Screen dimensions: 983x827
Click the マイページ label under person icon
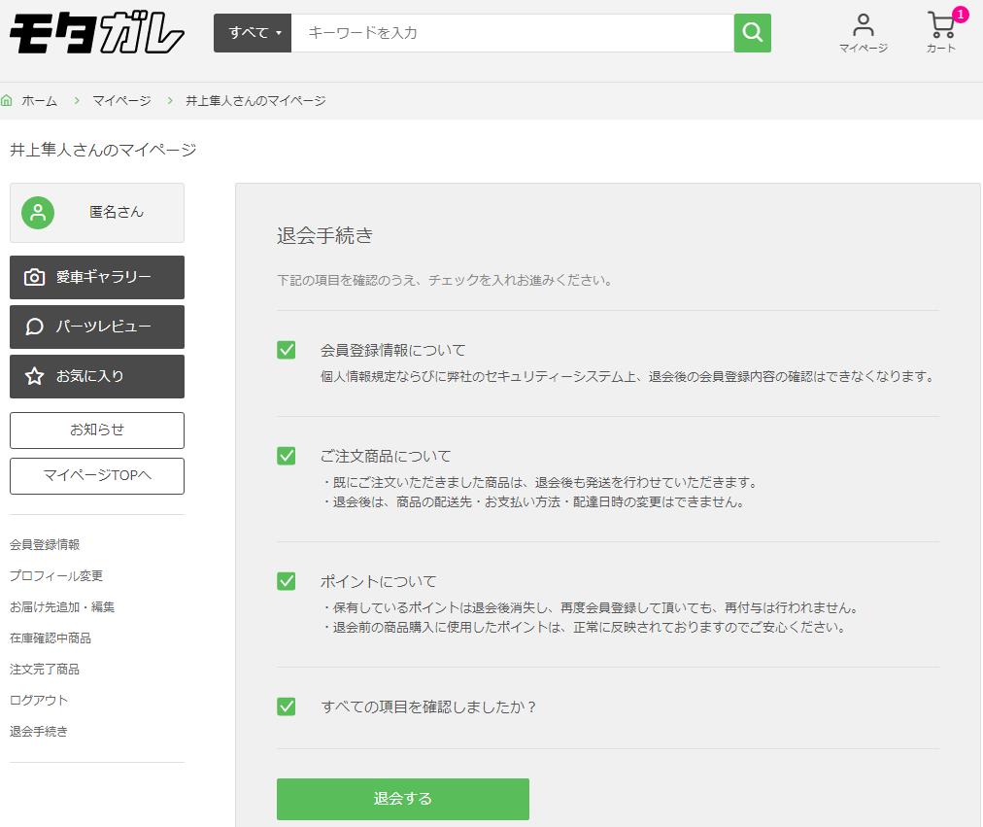864,49
